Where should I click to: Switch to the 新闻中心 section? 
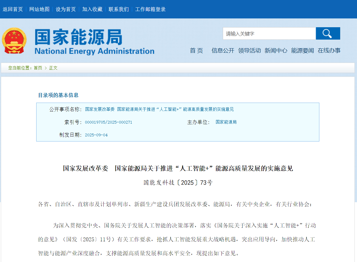(x=276, y=50)
